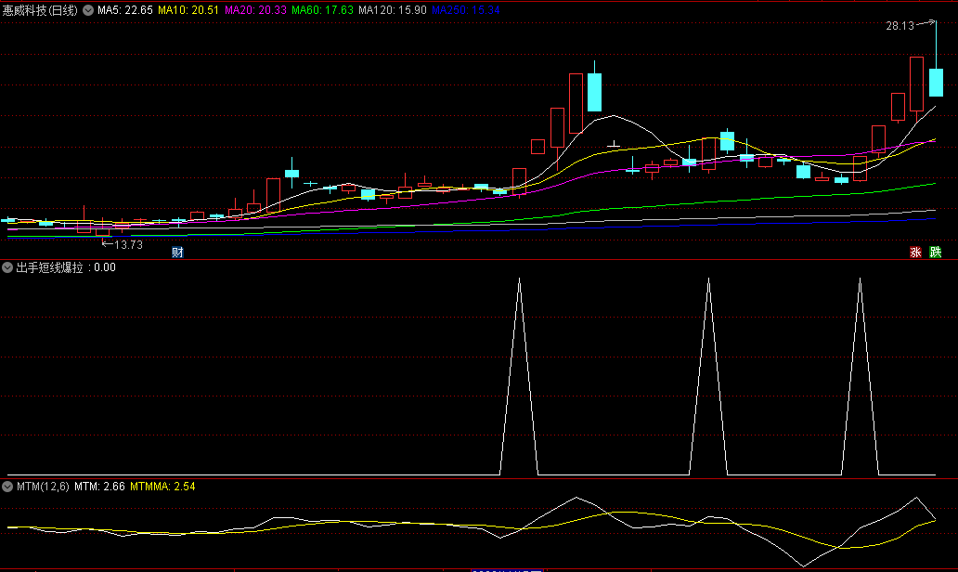Click the yellow MTMMA: 2.54 value

(162, 487)
